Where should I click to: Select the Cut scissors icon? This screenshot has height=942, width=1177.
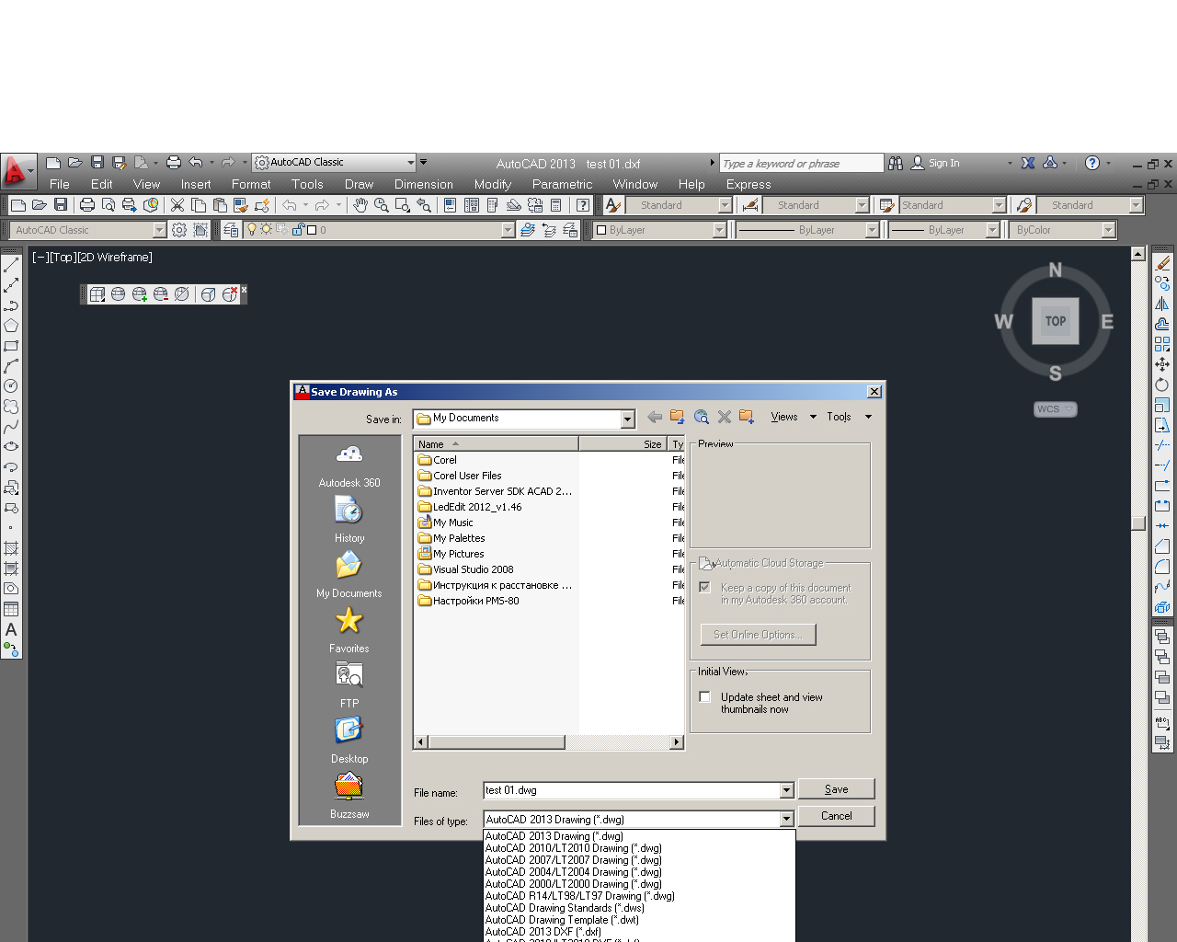[177, 205]
